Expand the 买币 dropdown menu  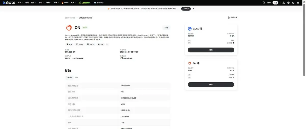pyautogui.click(x=20, y=3)
